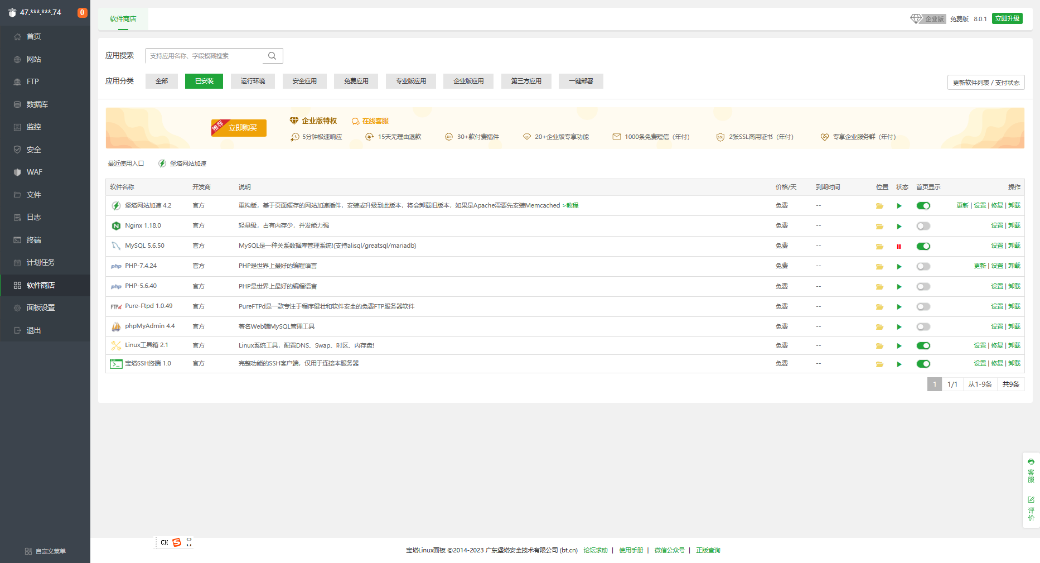Open the 教程 tutorial link
Viewport: 1040px width, 563px height.
(572, 205)
